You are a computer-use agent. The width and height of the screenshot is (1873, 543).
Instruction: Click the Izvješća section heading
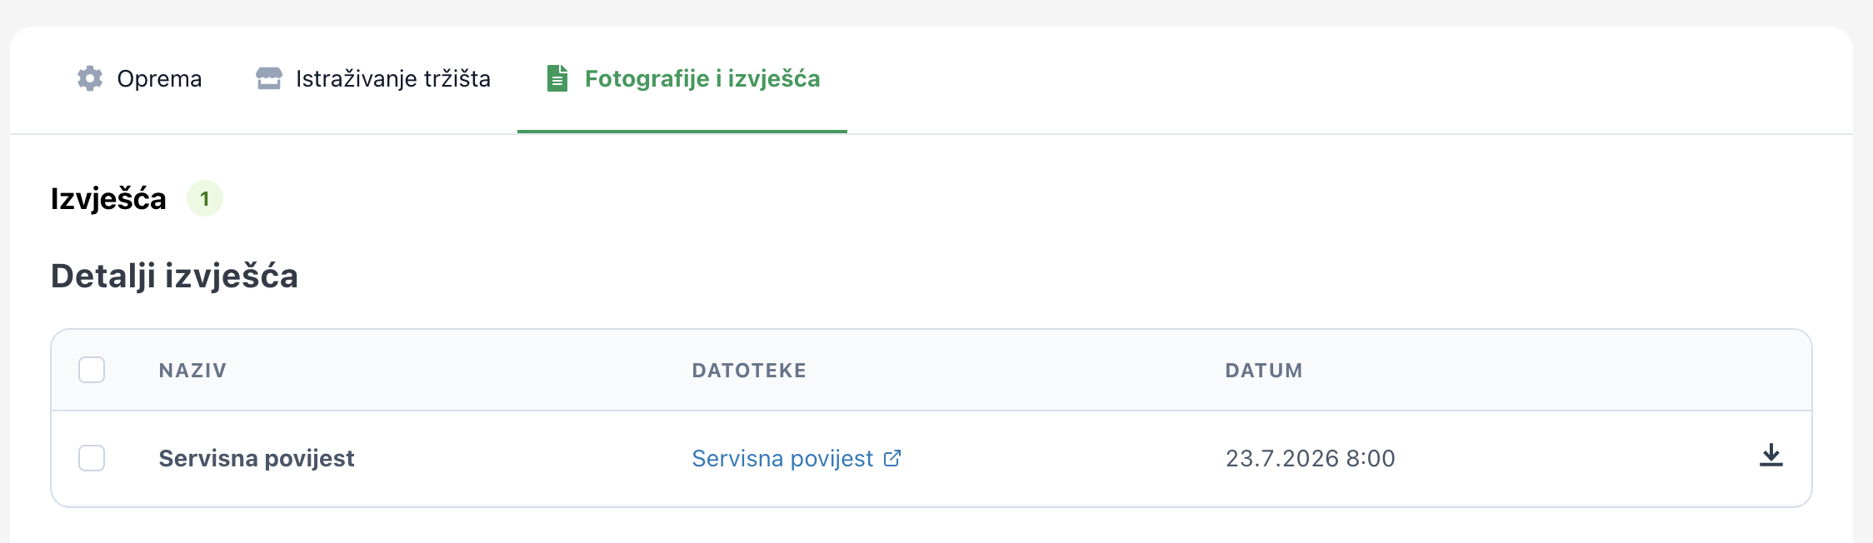(x=108, y=199)
